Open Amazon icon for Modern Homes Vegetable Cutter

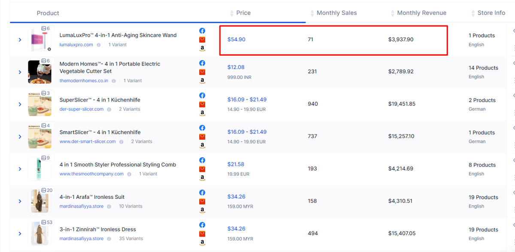click(x=202, y=81)
